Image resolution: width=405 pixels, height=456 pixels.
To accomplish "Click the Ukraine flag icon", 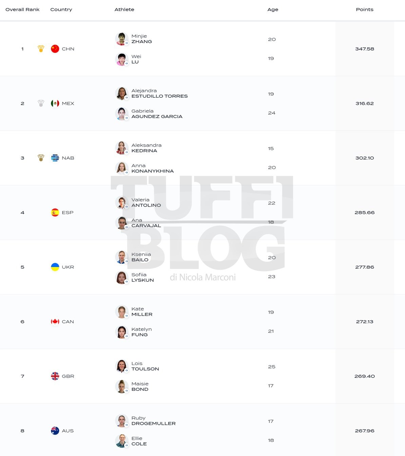I will point(55,267).
